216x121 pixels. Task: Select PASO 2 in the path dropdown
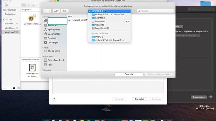109,11
